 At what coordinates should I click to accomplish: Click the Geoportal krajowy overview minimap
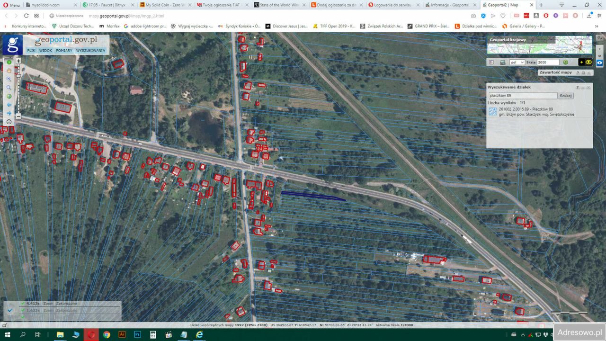(540, 45)
